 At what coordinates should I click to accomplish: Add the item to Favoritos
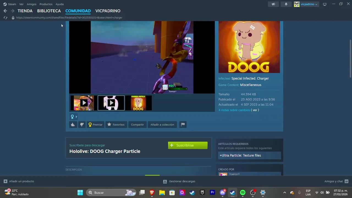(x=116, y=125)
